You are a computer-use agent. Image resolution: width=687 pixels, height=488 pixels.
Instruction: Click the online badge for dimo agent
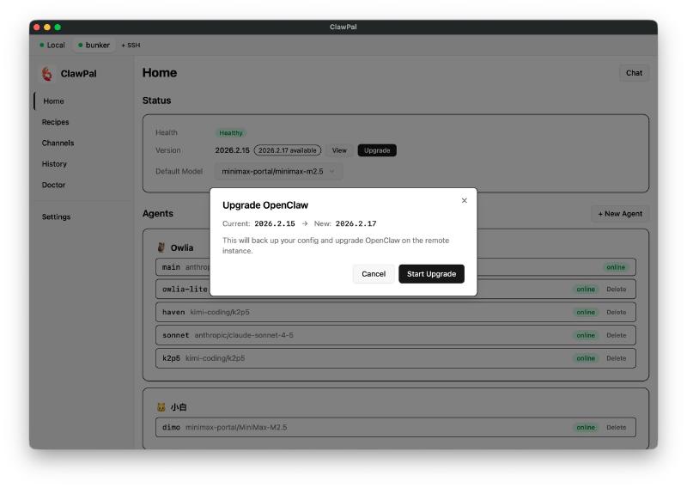click(x=586, y=427)
